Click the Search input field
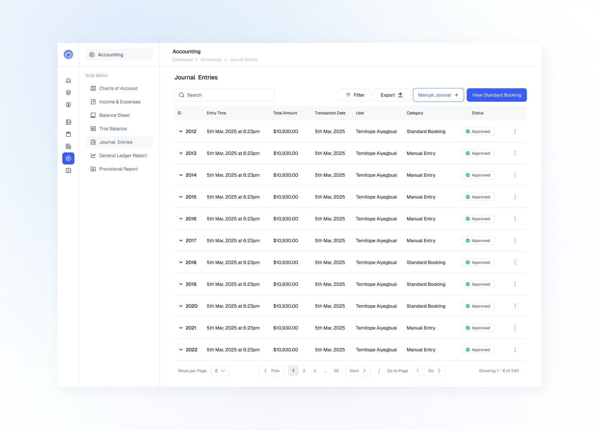Viewport: 599px width, 430px height. pos(225,95)
